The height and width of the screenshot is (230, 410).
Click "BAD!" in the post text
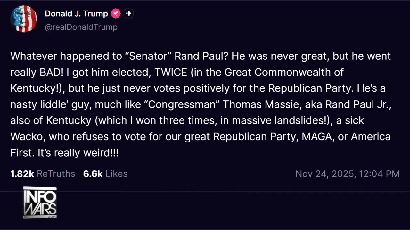52,72
